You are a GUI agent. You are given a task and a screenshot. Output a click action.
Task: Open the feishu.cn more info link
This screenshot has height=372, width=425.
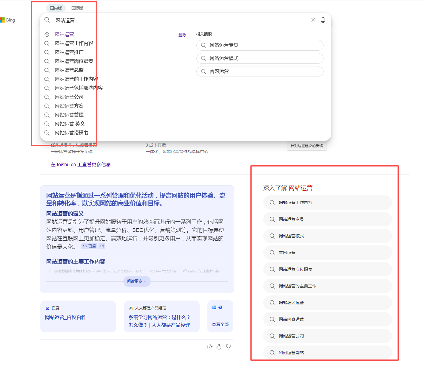coord(81,164)
